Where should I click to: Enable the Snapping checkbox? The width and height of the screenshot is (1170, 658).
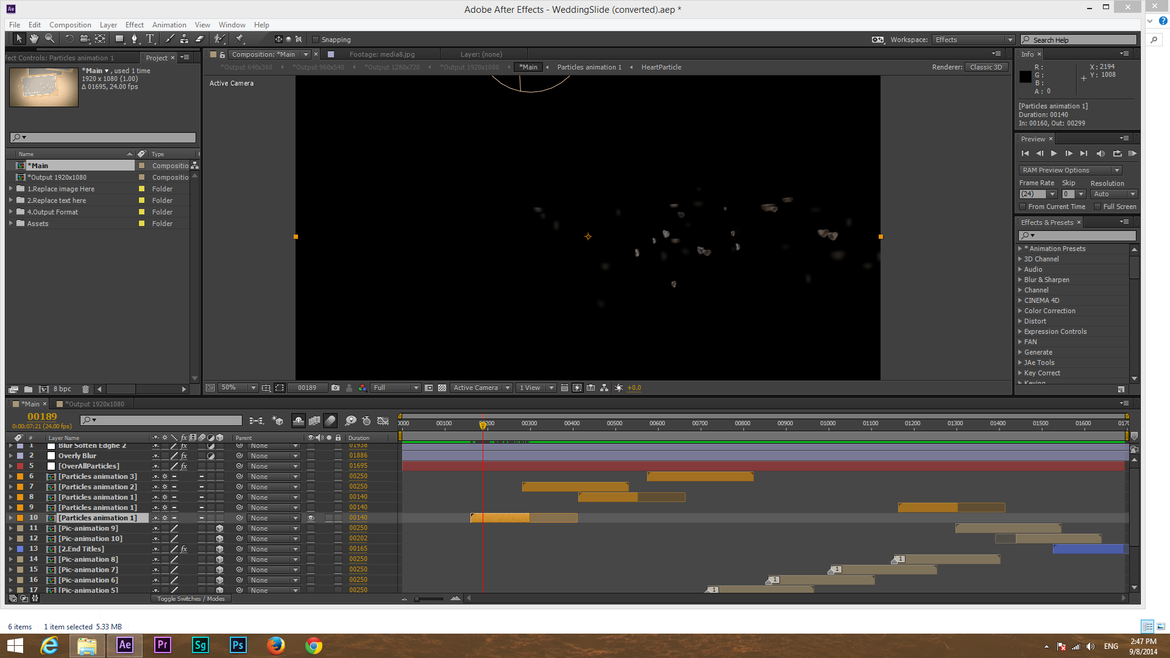tap(316, 40)
